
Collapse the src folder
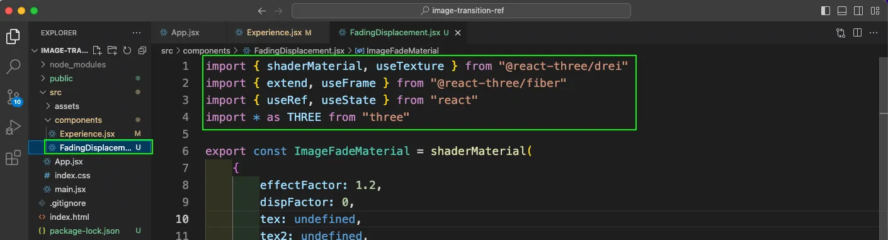(x=55, y=92)
